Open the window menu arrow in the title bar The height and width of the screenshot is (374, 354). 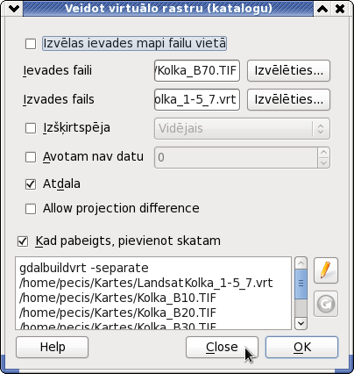click(x=14, y=9)
